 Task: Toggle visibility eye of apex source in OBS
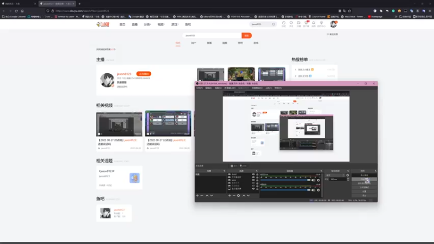point(253,180)
